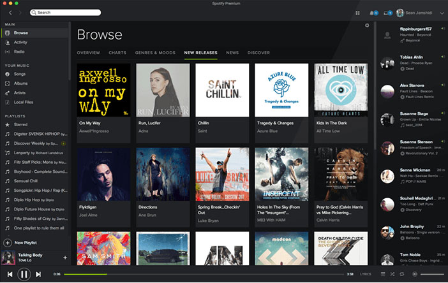
Task: Seek on the song progress bar
Action: (x=204, y=275)
